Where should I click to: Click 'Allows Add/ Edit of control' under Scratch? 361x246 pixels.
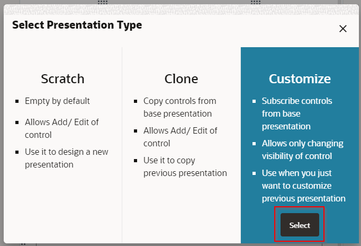(x=61, y=128)
